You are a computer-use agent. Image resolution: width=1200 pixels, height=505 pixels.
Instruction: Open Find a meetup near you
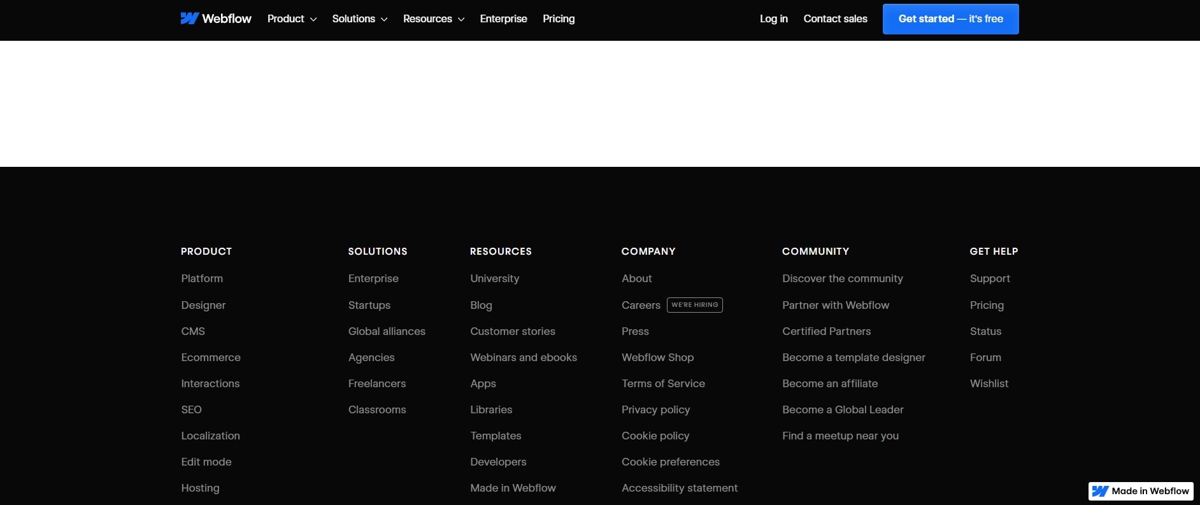click(x=840, y=436)
